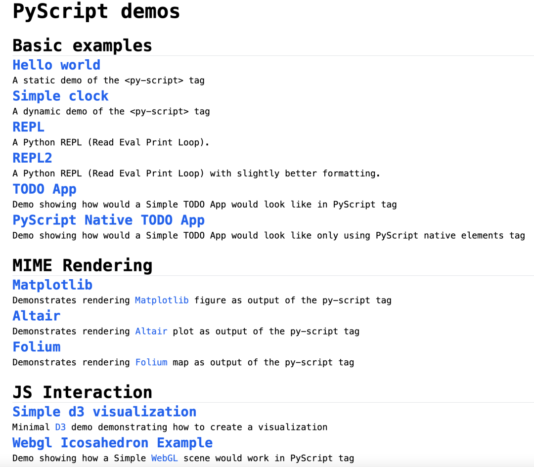Viewport: 534px width, 467px height.
Task: Follow the inline D3 link
Action: 60,427
